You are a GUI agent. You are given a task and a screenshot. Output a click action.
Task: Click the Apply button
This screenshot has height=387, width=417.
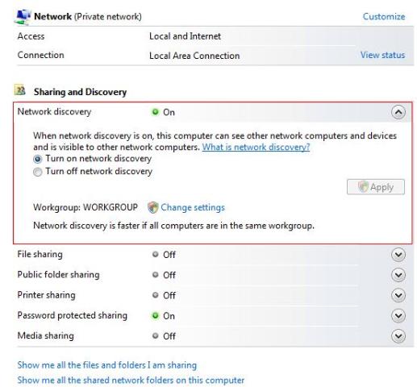pyautogui.click(x=376, y=187)
